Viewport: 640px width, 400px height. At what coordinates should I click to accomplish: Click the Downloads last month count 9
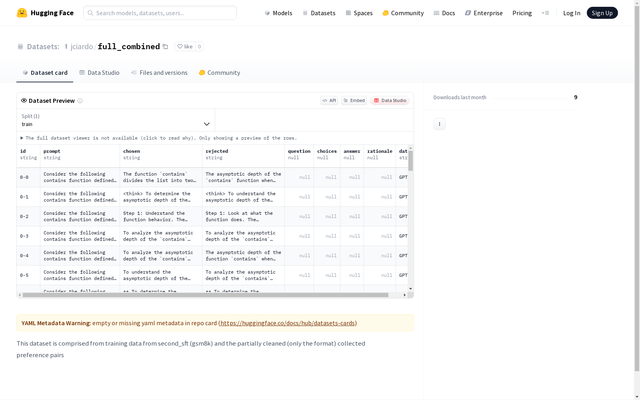point(576,97)
